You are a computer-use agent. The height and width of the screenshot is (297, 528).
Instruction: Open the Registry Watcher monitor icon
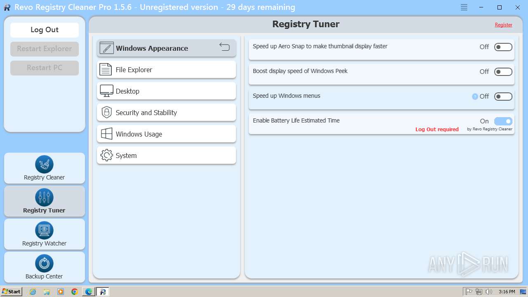[44, 230]
